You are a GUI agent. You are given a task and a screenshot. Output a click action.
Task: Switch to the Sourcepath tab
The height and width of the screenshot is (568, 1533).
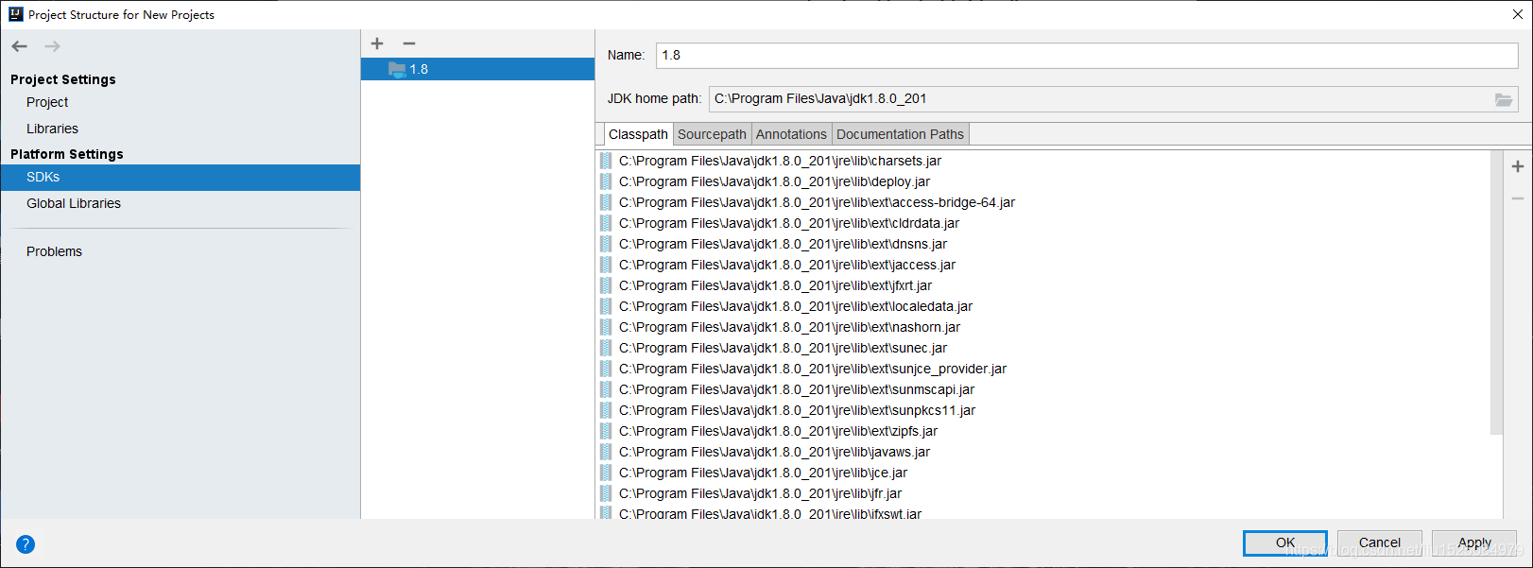click(x=712, y=134)
